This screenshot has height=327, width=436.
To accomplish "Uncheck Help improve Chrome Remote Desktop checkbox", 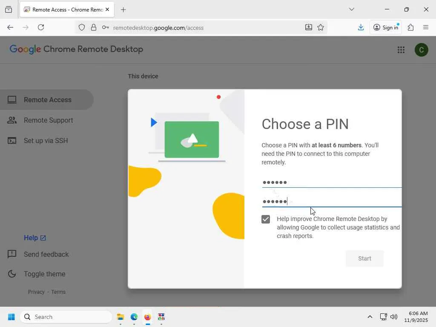I will [x=266, y=219].
